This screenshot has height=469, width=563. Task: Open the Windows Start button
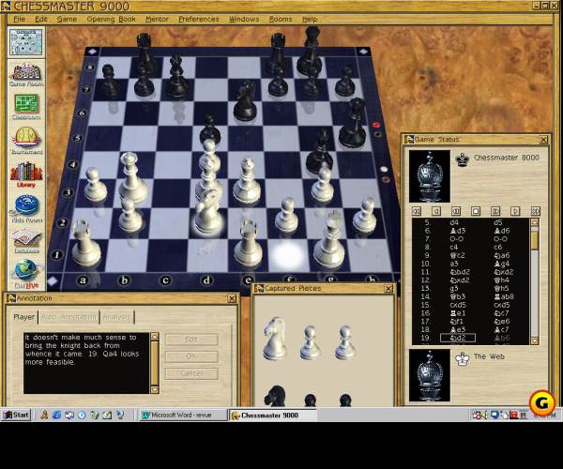pos(16,416)
